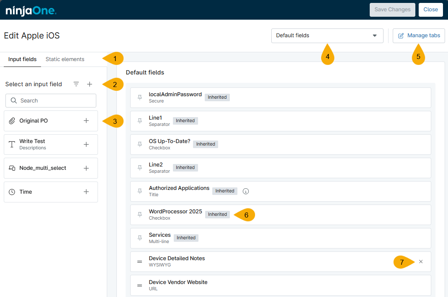Viewport: 448px width, 297px height.
Task: Open the Default fields dropdown
Action: tap(327, 36)
